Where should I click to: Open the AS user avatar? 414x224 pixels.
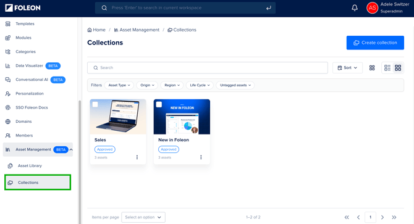pos(372,8)
